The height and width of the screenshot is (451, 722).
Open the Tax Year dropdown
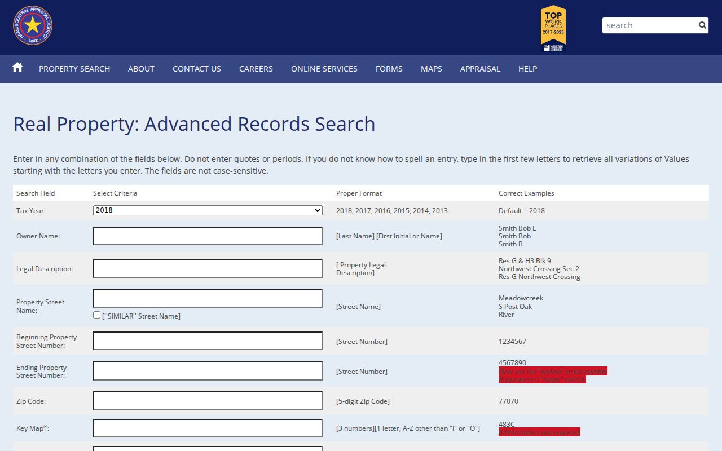[208, 210]
